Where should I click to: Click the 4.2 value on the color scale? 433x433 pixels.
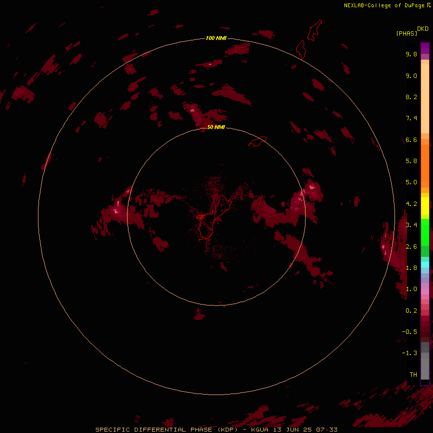click(x=411, y=204)
